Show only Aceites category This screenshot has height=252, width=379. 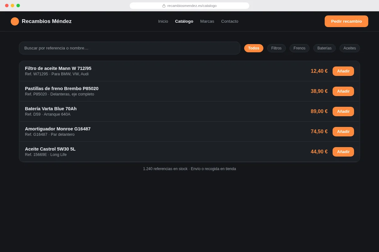coord(350,48)
